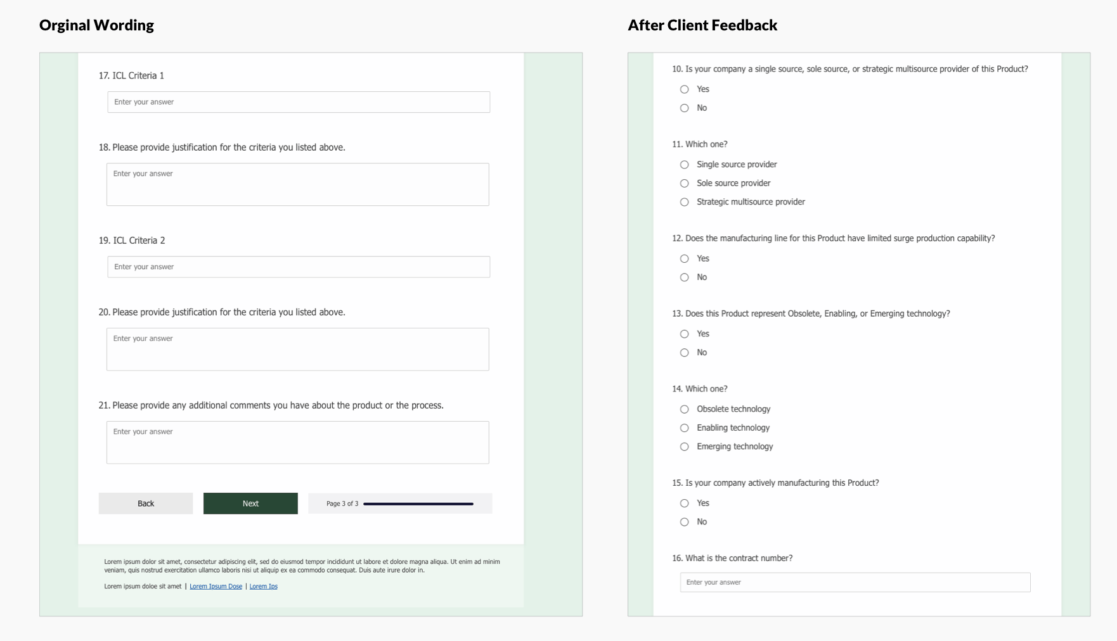The width and height of the screenshot is (1117, 641).
Task: Select No for question 12 surge capability
Action: click(x=685, y=277)
